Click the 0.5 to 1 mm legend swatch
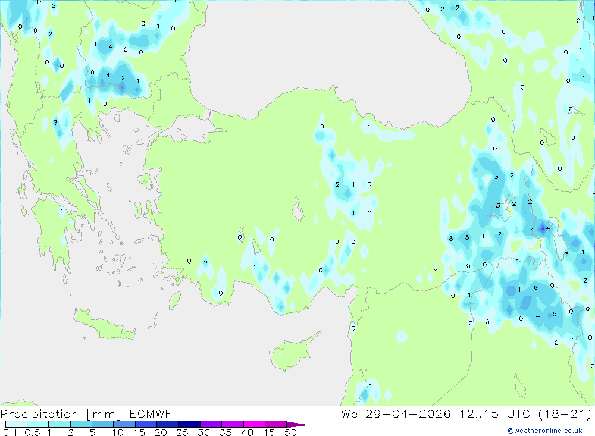 38,424
